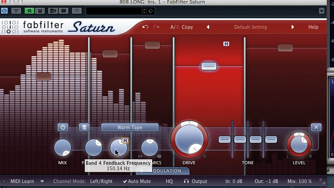The width and height of the screenshot is (334, 188).
Task: Toggle the Auto Mute option
Action: pyautogui.click(x=137, y=181)
